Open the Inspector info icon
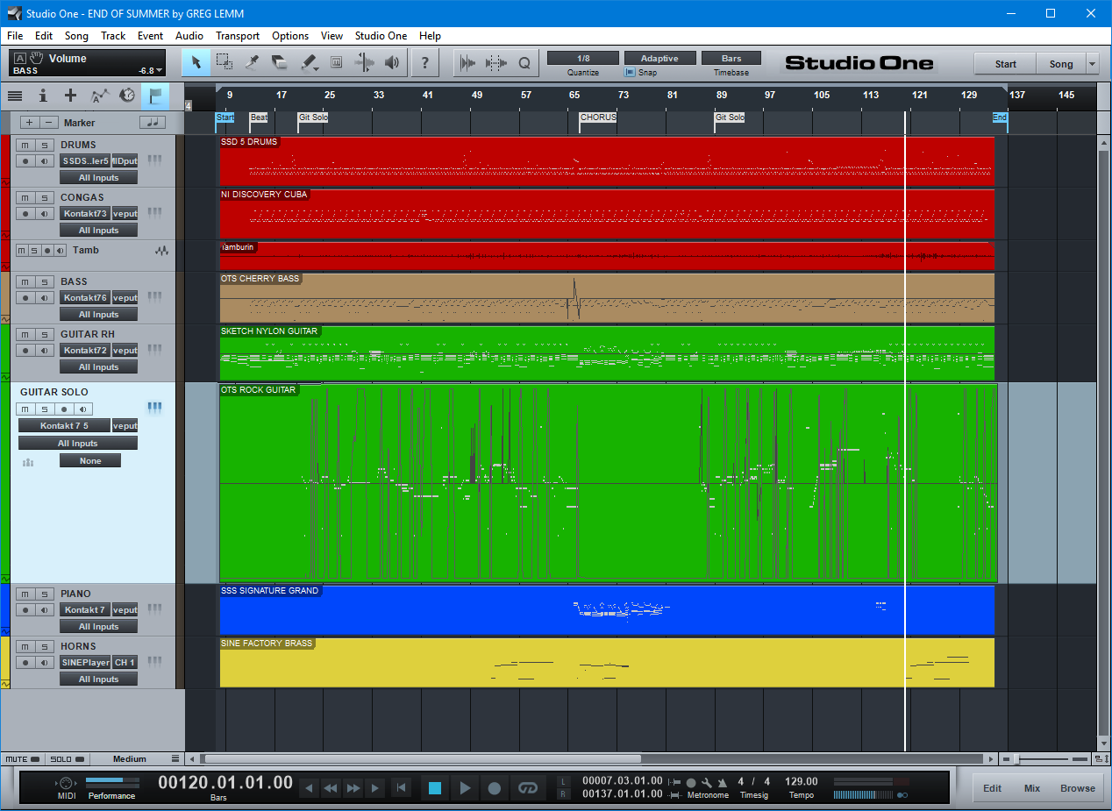The height and width of the screenshot is (811, 1112). click(42, 96)
